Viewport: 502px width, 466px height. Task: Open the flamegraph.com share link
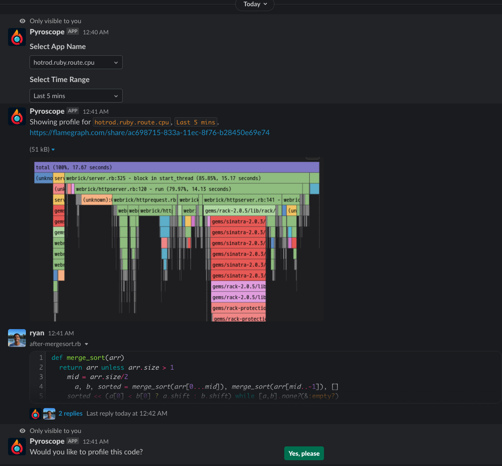(149, 132)
